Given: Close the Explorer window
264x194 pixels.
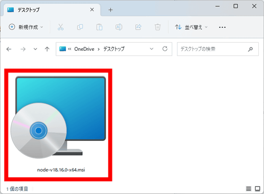Looking at the screenshot, I should (254, 6).
